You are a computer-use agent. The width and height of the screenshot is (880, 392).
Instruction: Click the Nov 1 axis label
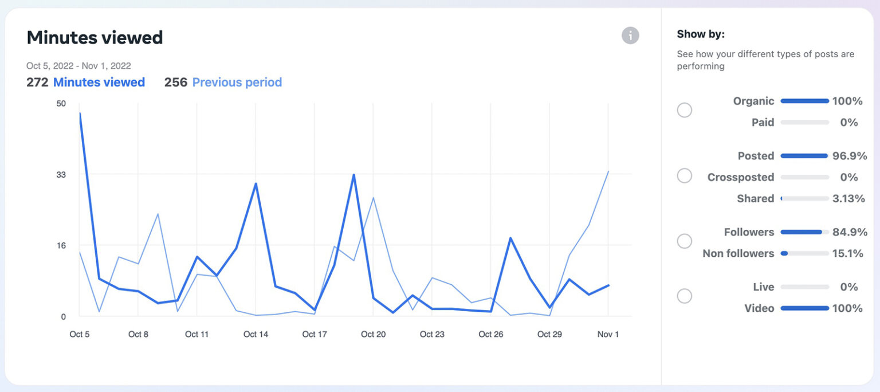point(608,334)
